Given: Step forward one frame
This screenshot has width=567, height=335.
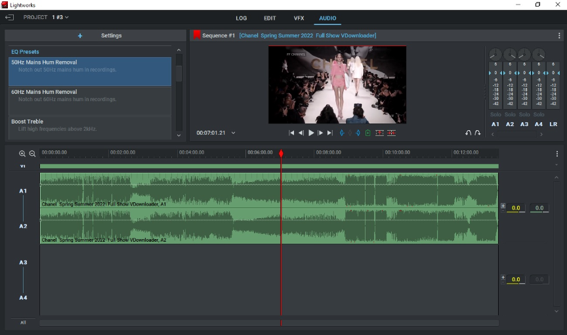Looking at the screenshot, I should 320,133.
